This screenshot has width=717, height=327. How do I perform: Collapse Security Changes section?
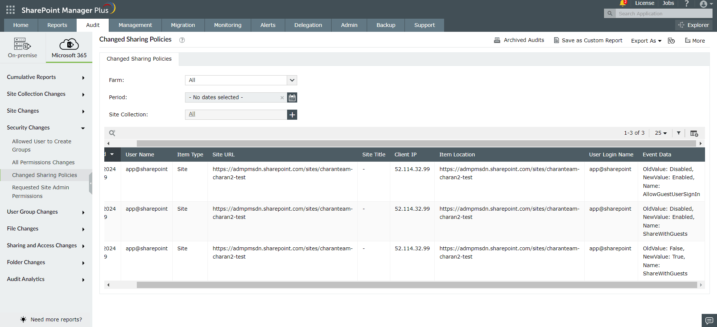tap(46, 128)
